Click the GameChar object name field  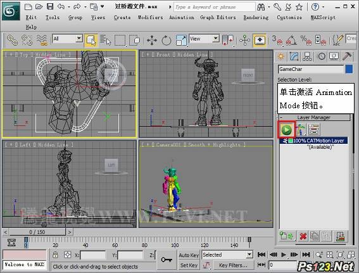(311, 69)
